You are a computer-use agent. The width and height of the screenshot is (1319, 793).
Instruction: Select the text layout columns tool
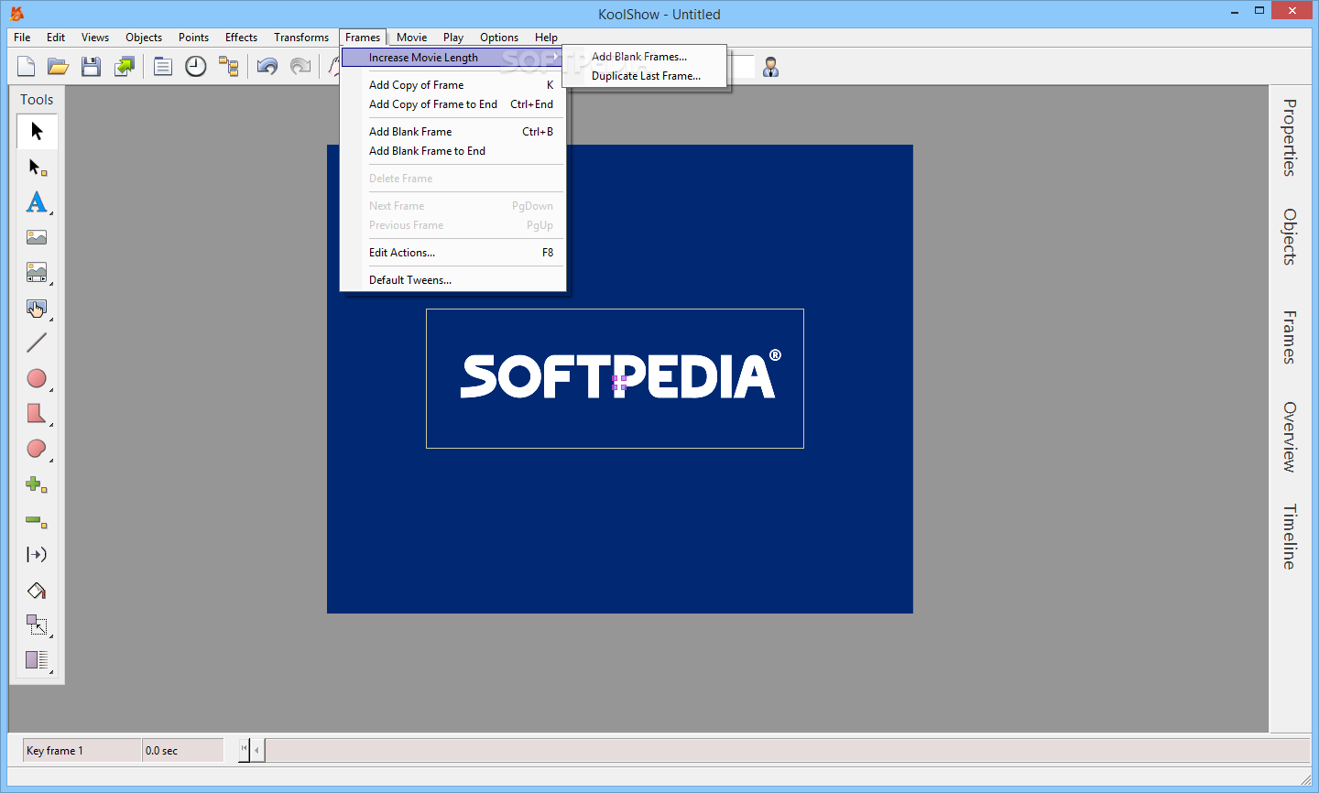[x=37, y=659]
